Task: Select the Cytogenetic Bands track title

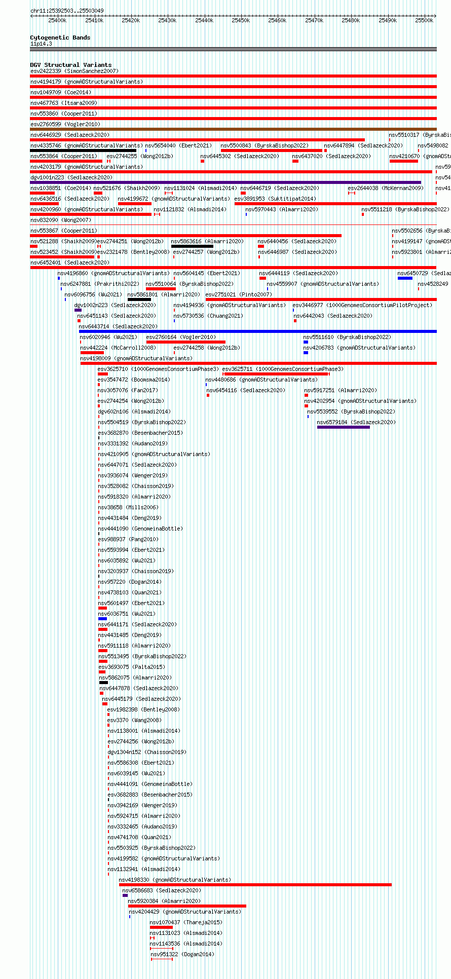Action: 60,37
